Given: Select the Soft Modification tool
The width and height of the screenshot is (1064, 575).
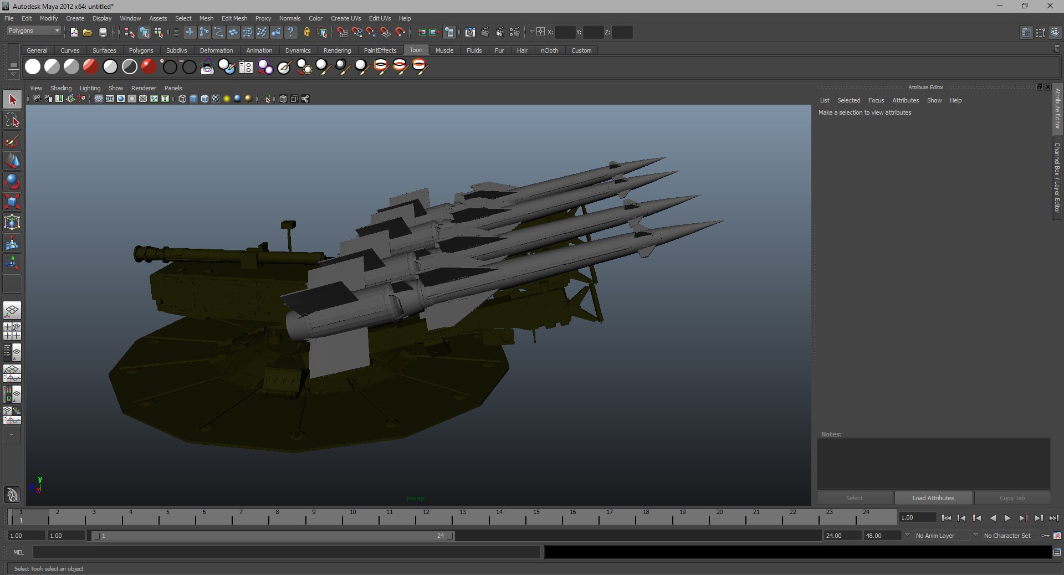Looking at the screenshot, I should click(12, 243).
